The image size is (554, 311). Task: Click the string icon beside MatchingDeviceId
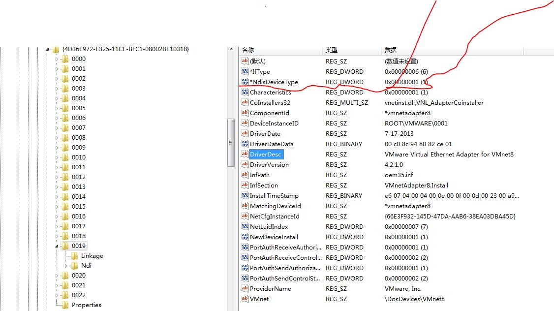click(x=245, y=206)
